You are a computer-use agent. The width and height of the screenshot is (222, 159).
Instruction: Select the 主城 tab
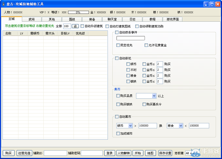point(12,19)
